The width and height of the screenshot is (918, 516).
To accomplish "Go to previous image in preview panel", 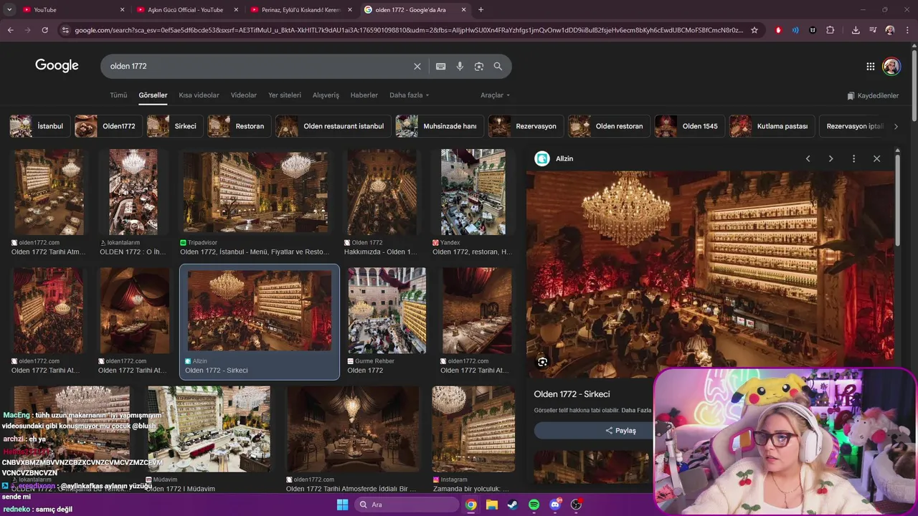I will click(x=808, y=158).
